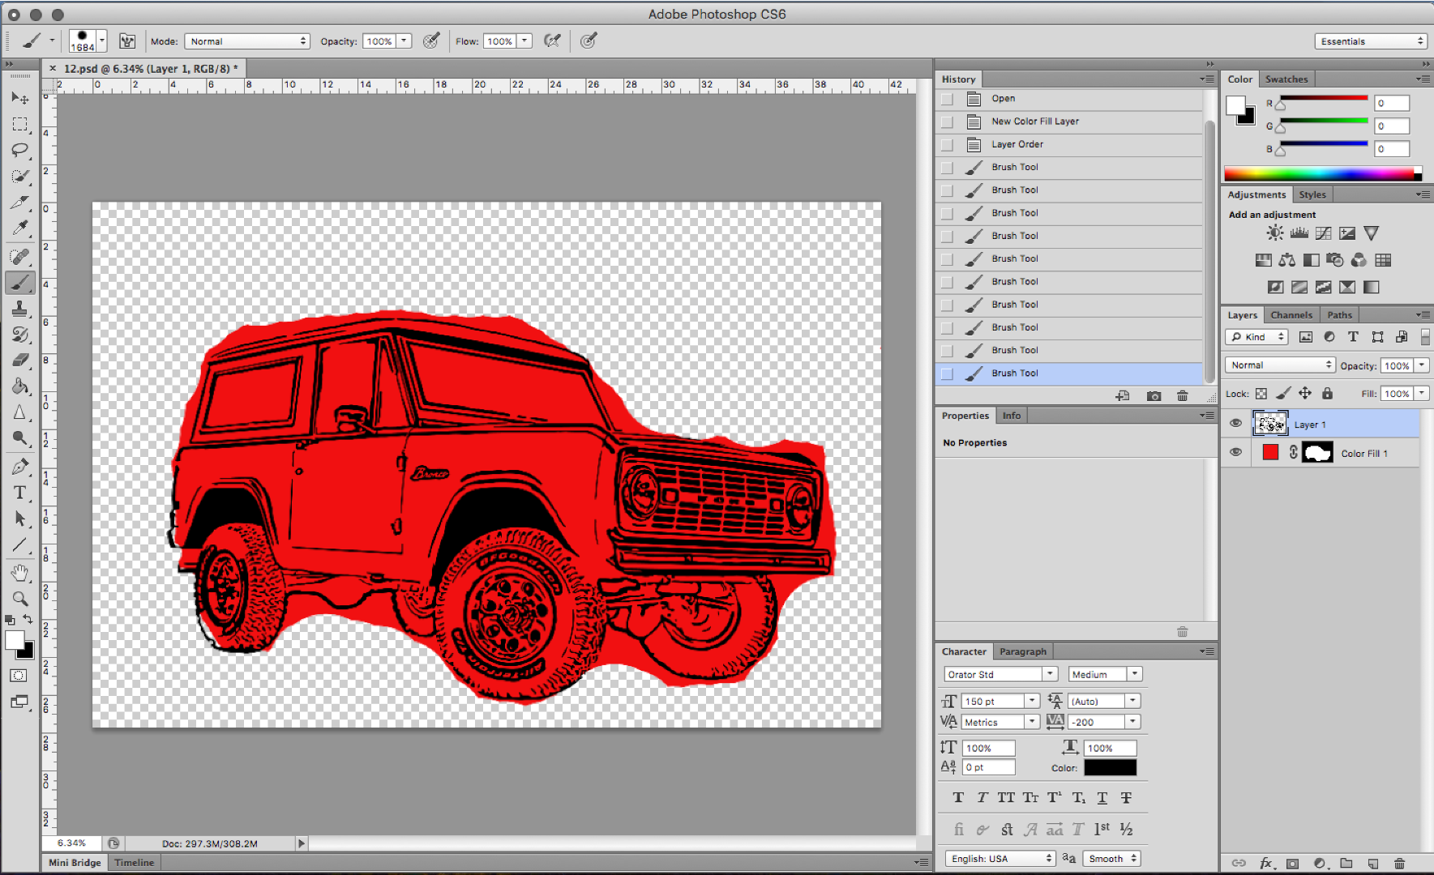Select the Move tool
The image size is (1434, 875).
(x=20, y=97)
